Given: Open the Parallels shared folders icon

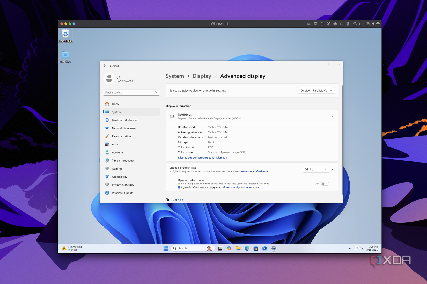Looking at the screenshot, I should click(x=367, y=23).
